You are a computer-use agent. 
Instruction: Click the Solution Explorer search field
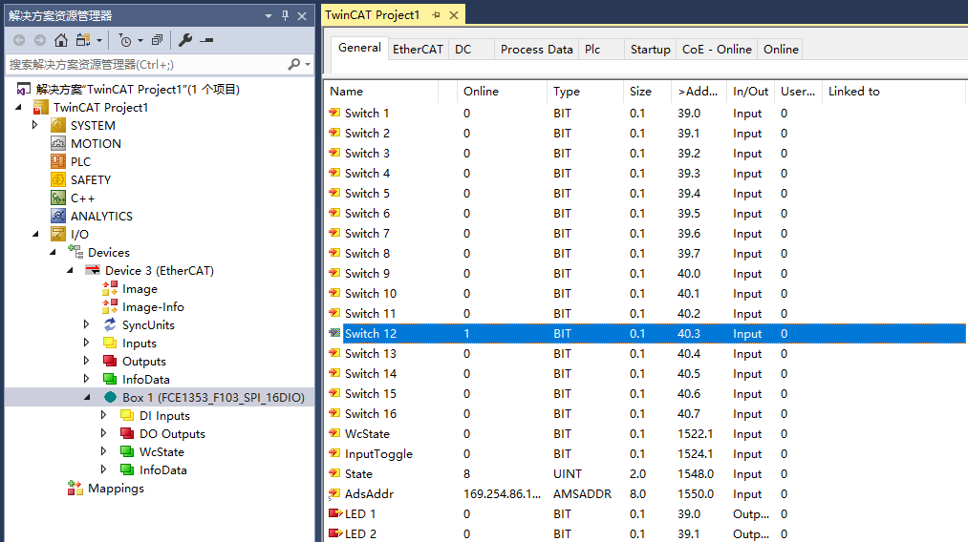pyautogui.click(x=147, y=64)
